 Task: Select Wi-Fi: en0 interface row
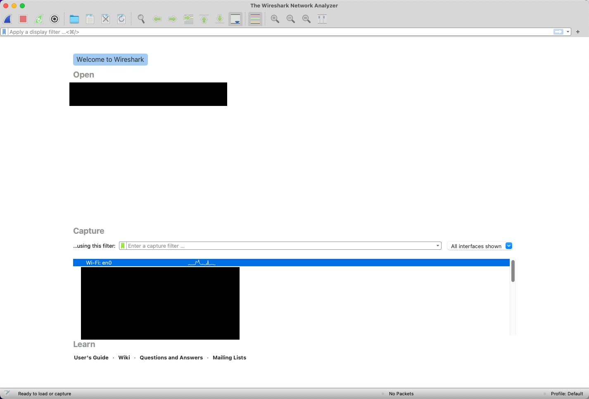coord(291,263)
